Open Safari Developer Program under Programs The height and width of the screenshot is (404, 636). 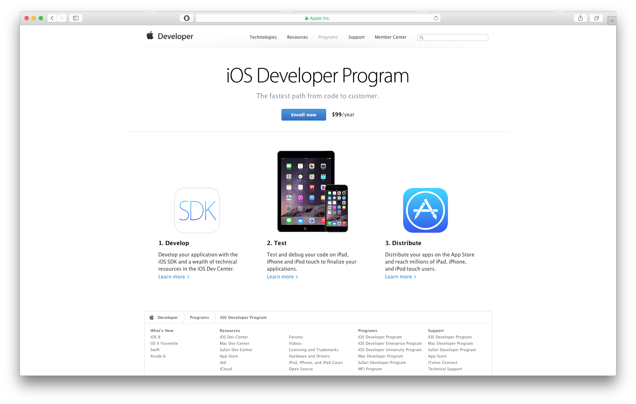tap(382, 363)
